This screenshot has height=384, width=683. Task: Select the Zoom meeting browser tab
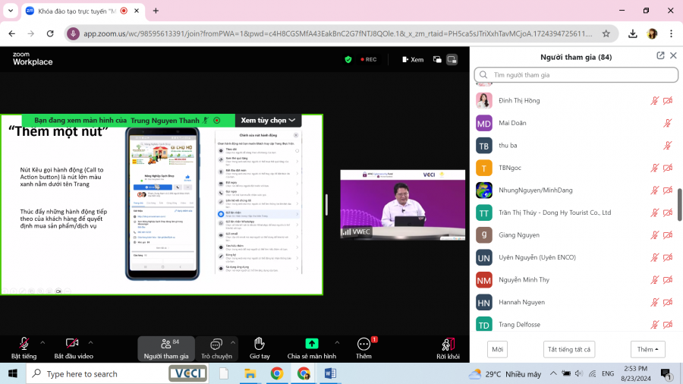[76, 11]
